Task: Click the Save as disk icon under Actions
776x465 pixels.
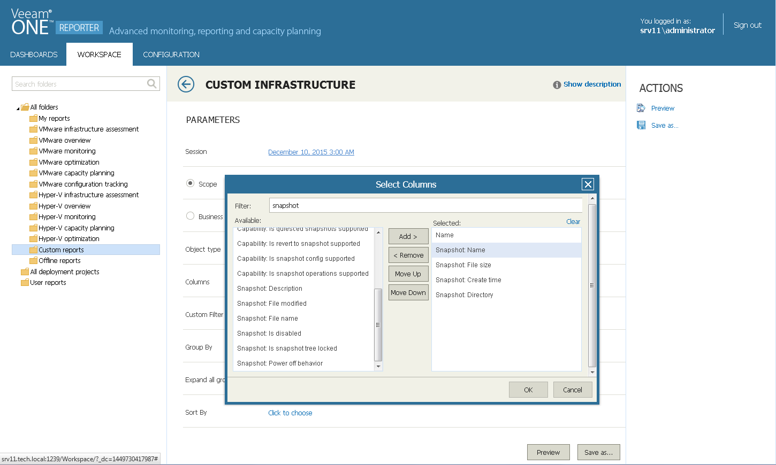Action: click(x=641, y=125)
